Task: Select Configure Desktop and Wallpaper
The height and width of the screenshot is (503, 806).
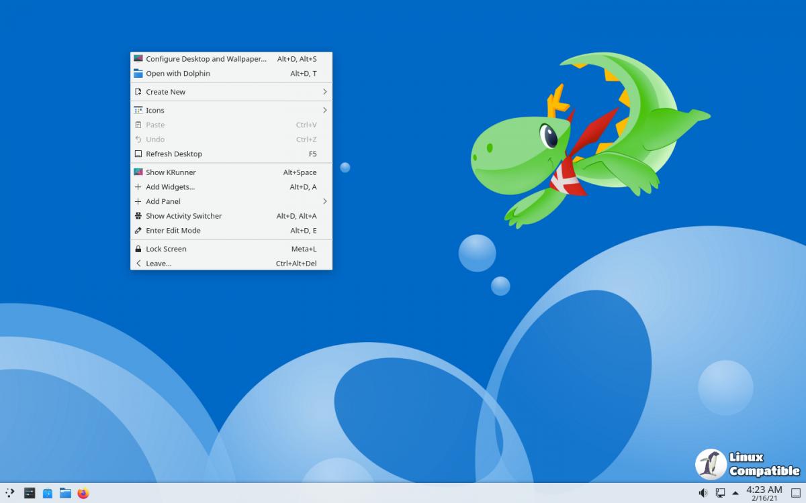Action: tap(206, 59)
